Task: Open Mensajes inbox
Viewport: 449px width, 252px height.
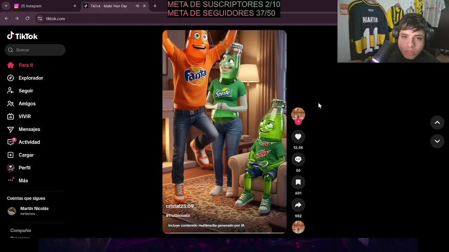Action: [24, 129]
